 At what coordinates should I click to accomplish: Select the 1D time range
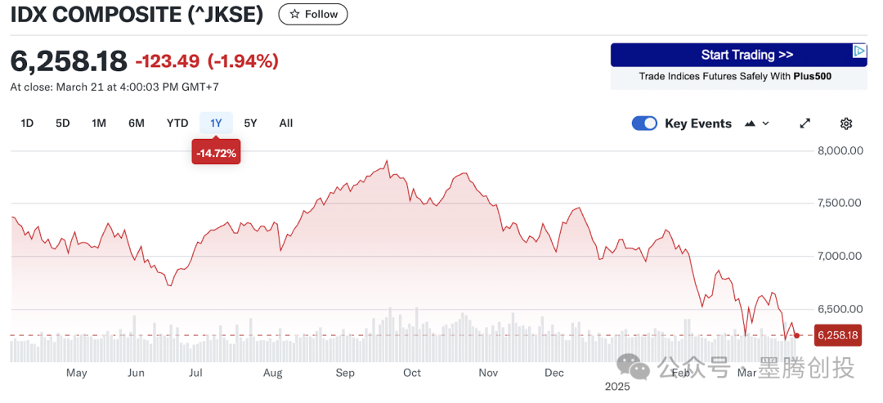27,123
